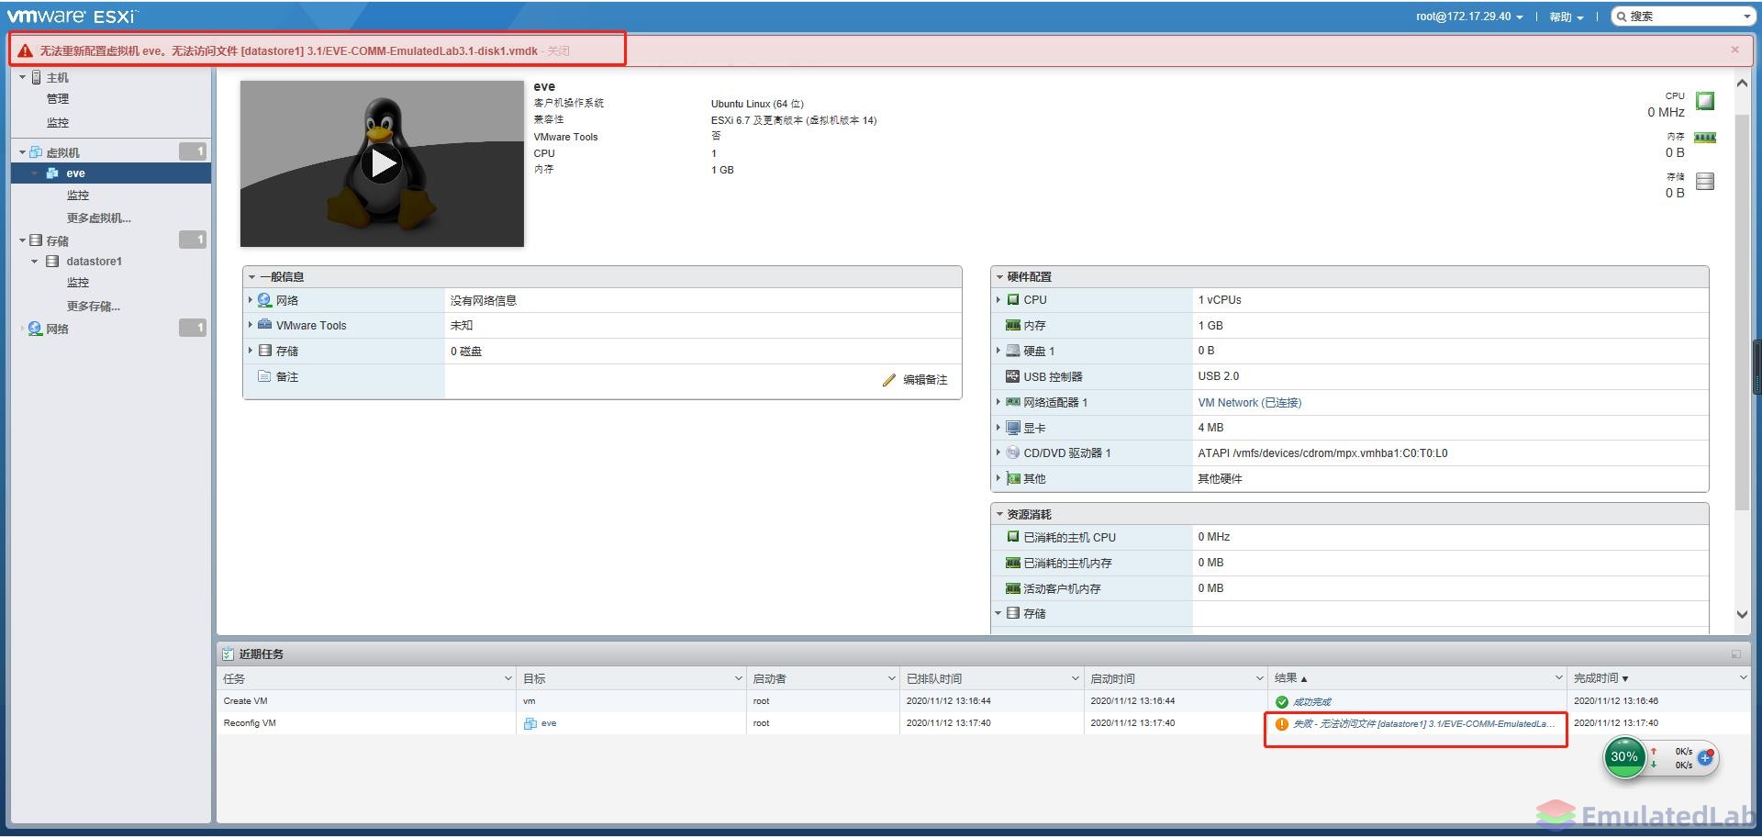
Task: Power on the VM using the play button
Action: click(381, 163)
